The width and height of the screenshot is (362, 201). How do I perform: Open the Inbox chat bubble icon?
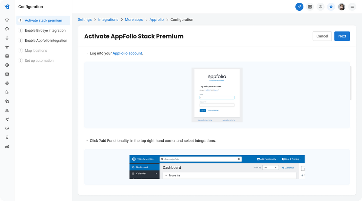(7, 29)
